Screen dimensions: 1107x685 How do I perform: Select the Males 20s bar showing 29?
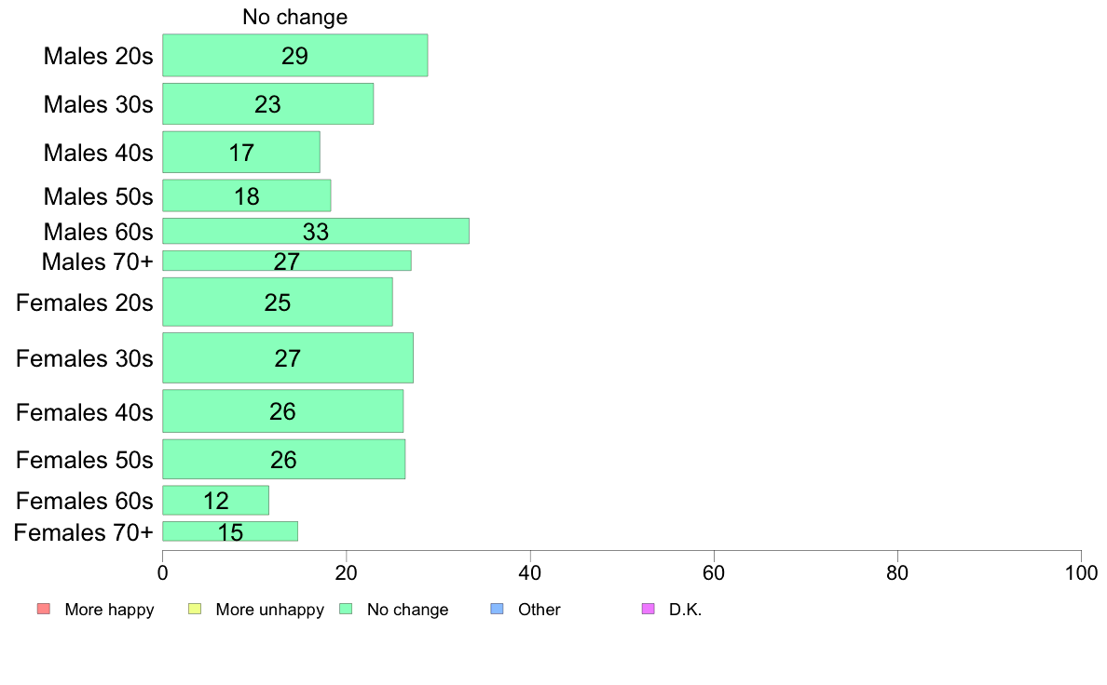point(295,55)
